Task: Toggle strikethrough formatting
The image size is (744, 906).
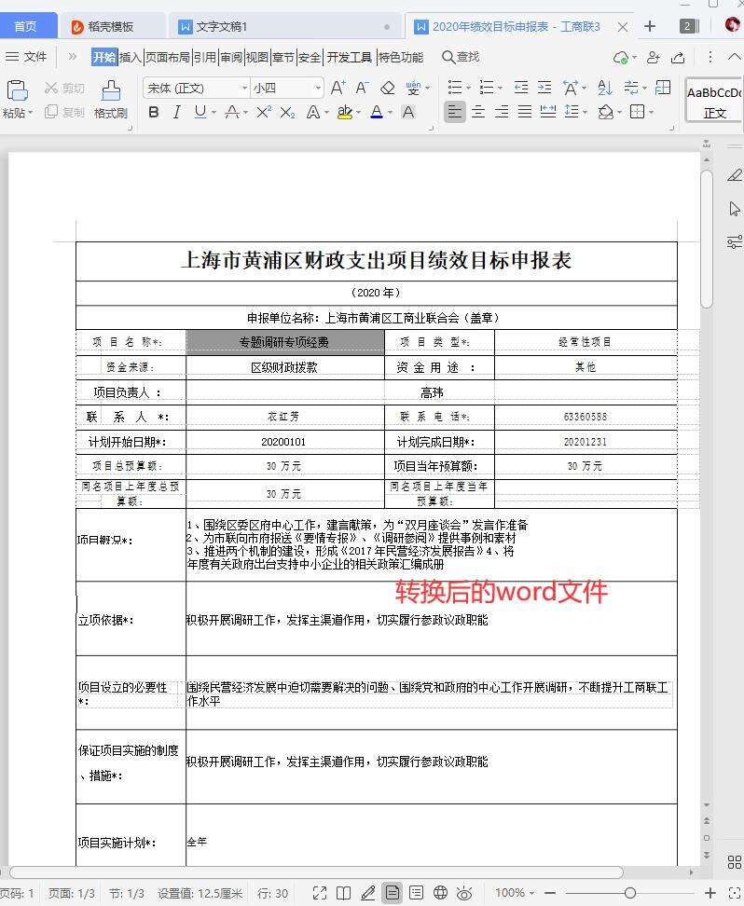Action: [232, 112]
